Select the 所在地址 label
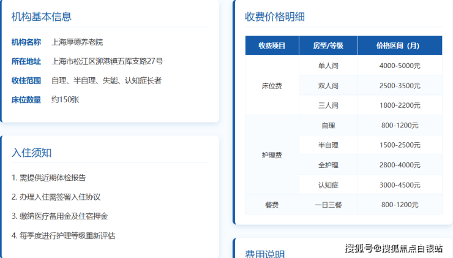The height and width of the screenshot is (258, 453). point(26,61)
